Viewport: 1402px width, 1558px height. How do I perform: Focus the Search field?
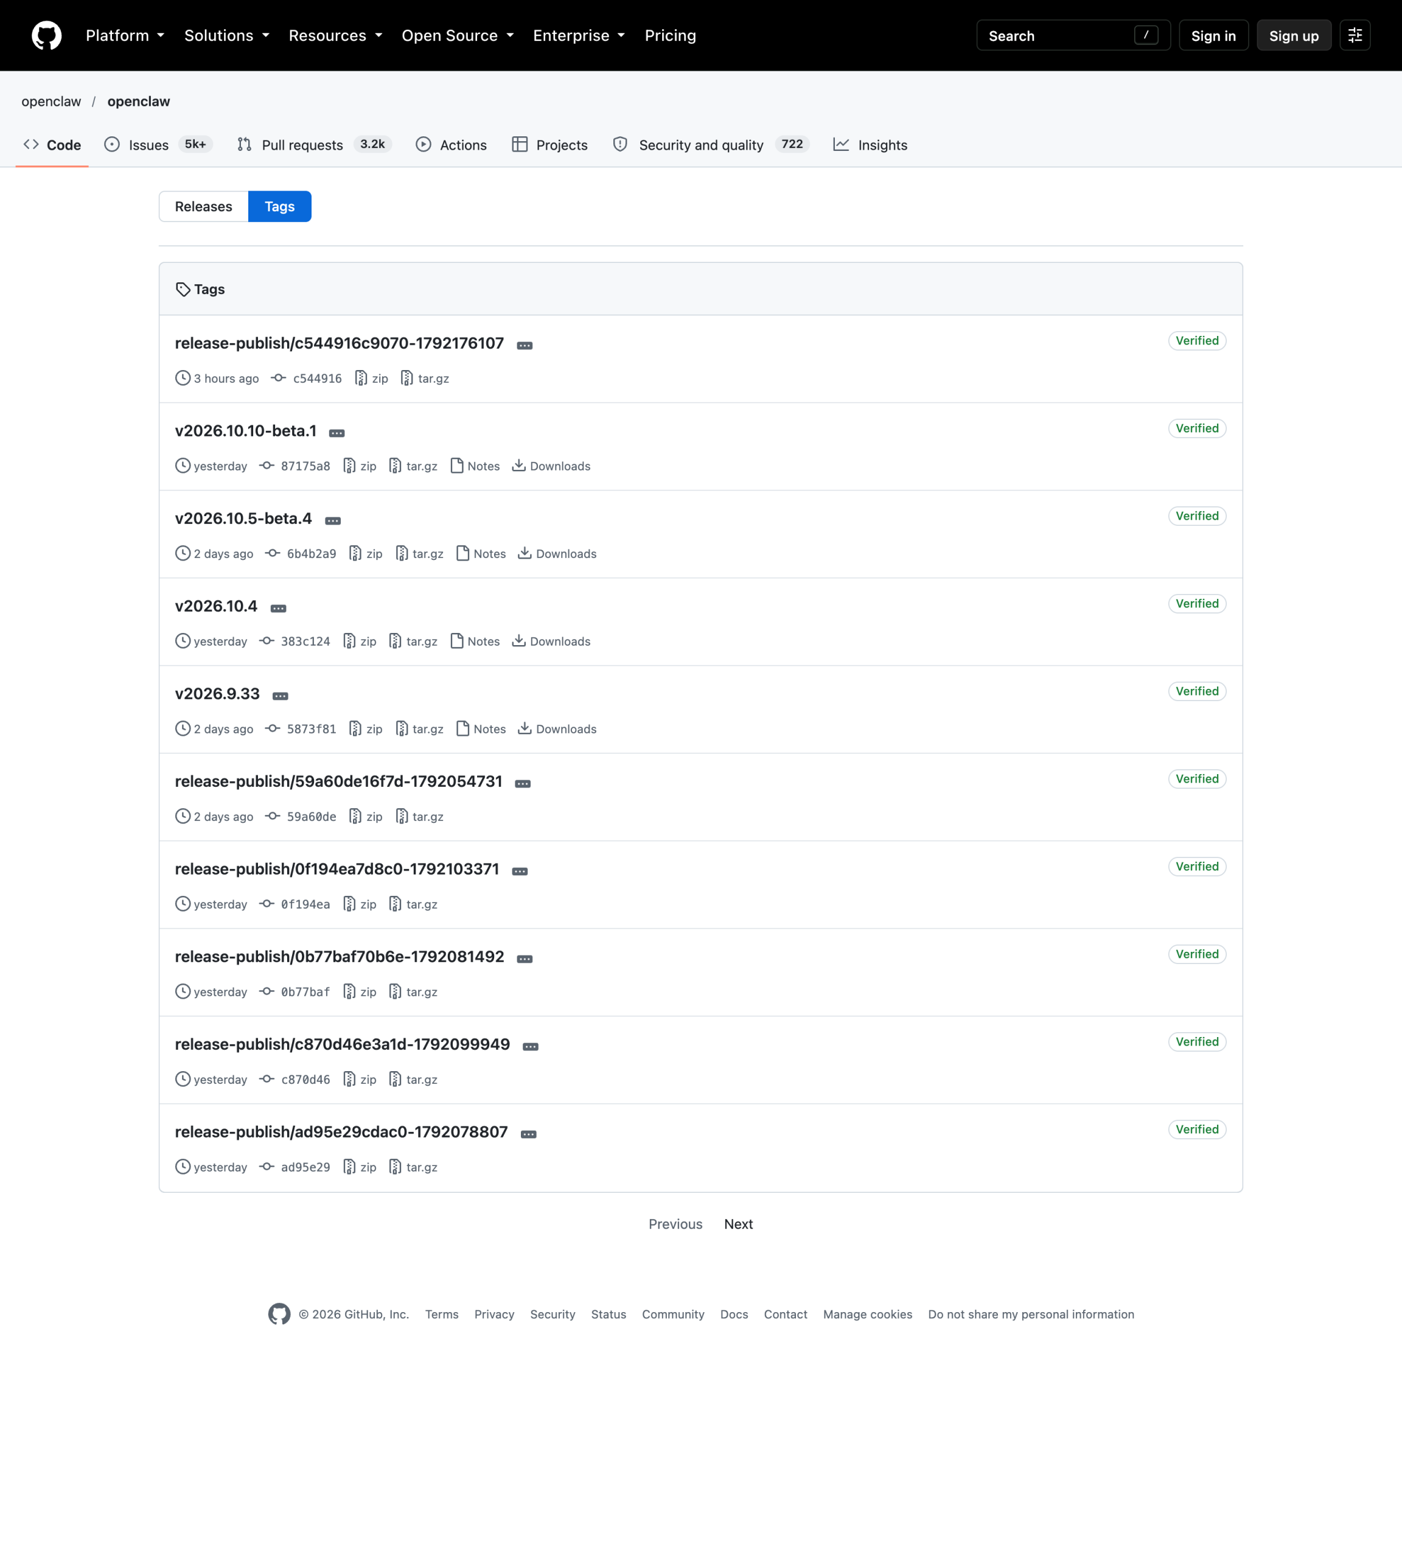coord(1073,35)
